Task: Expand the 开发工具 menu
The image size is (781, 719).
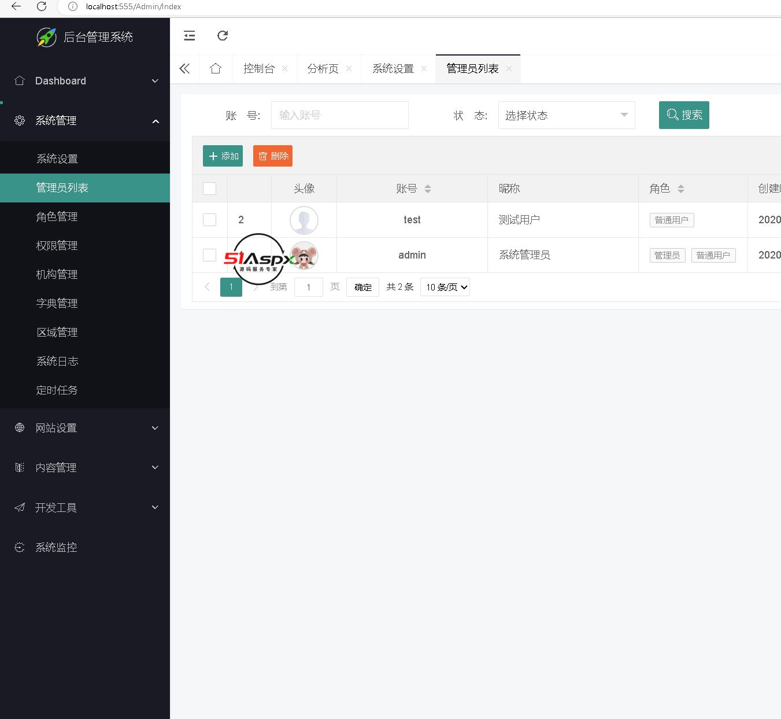Action: pos(155,507)
